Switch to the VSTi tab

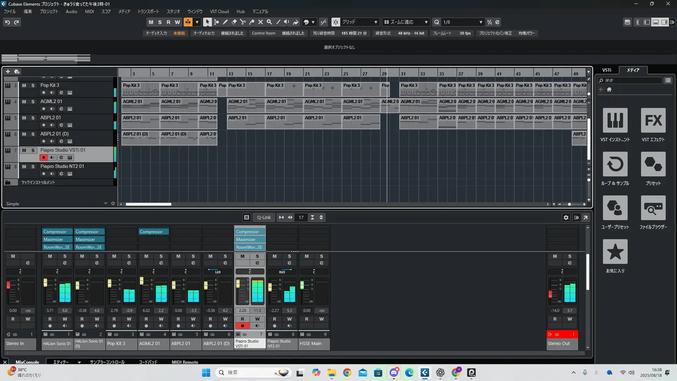[x=606, y=70]
